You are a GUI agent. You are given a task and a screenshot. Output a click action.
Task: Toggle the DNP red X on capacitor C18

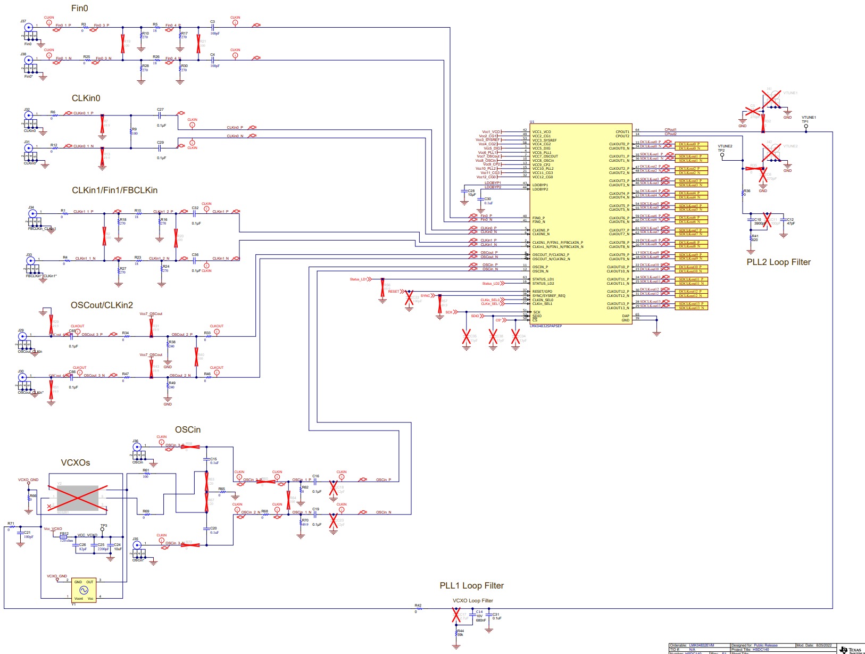coord(334,489)
